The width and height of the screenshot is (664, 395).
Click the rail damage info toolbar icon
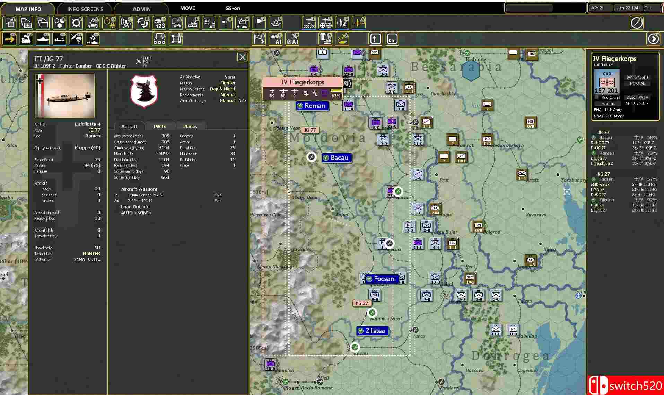click(x=93, y=23)
